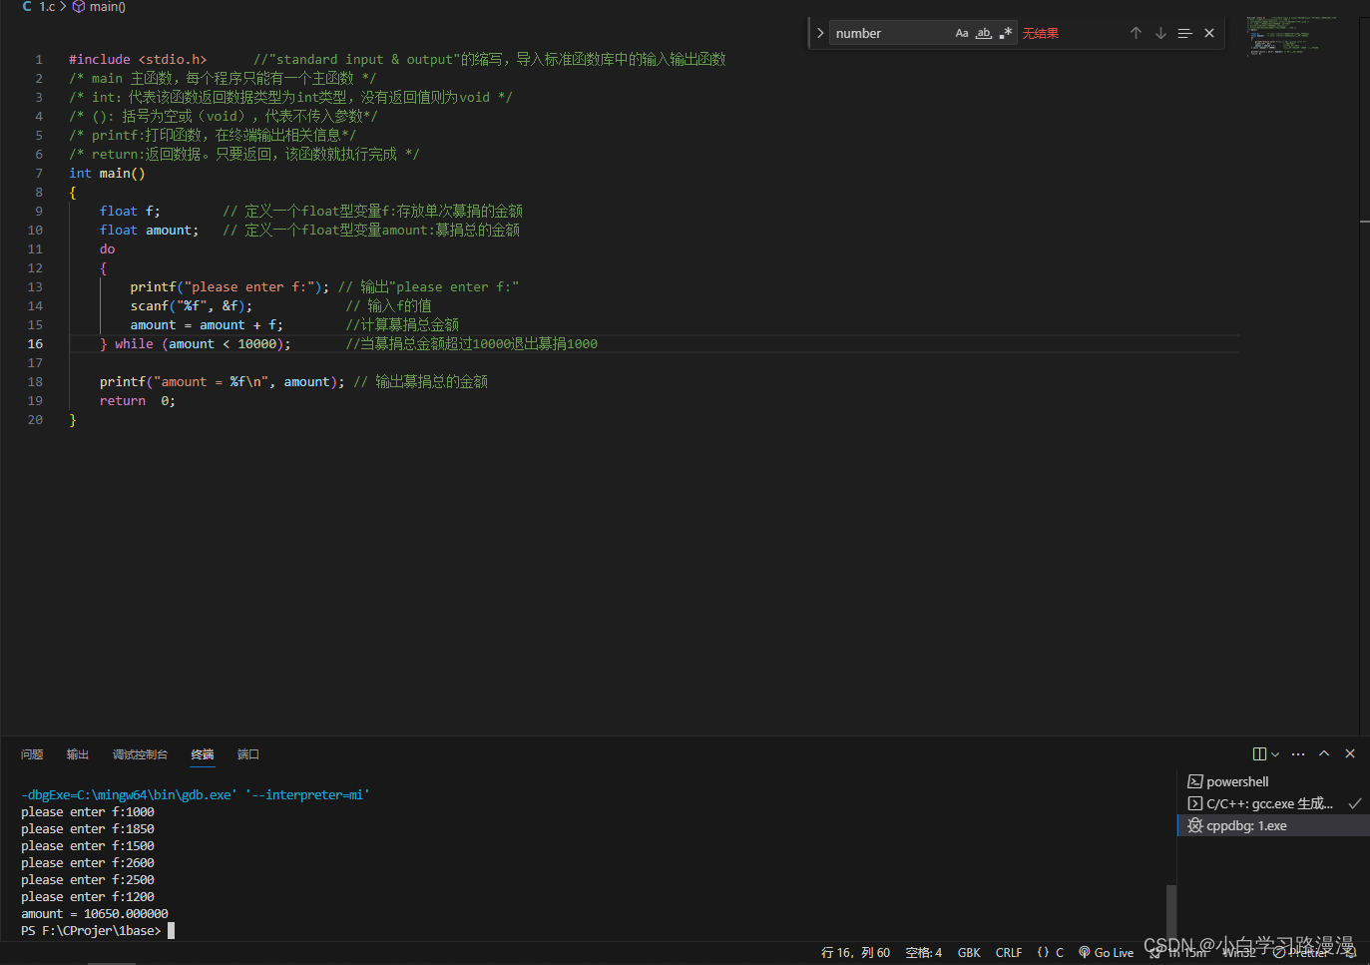This screenshot has width=1370, height=965.
Task: Split the terminal with the split icon
Action: (x=1259, y=754)
